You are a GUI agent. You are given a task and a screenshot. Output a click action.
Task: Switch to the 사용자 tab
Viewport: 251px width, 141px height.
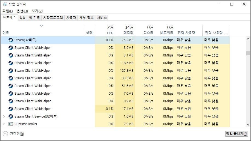coord(71,18)
